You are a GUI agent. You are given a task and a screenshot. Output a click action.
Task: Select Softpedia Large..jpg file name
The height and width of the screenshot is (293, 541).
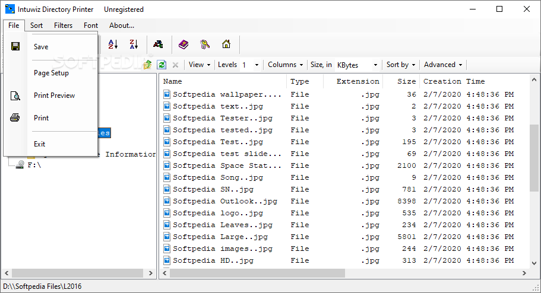point(220,237)
